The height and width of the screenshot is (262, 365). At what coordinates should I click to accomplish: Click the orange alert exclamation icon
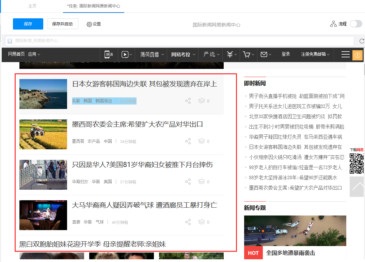(x=357, y=55)
